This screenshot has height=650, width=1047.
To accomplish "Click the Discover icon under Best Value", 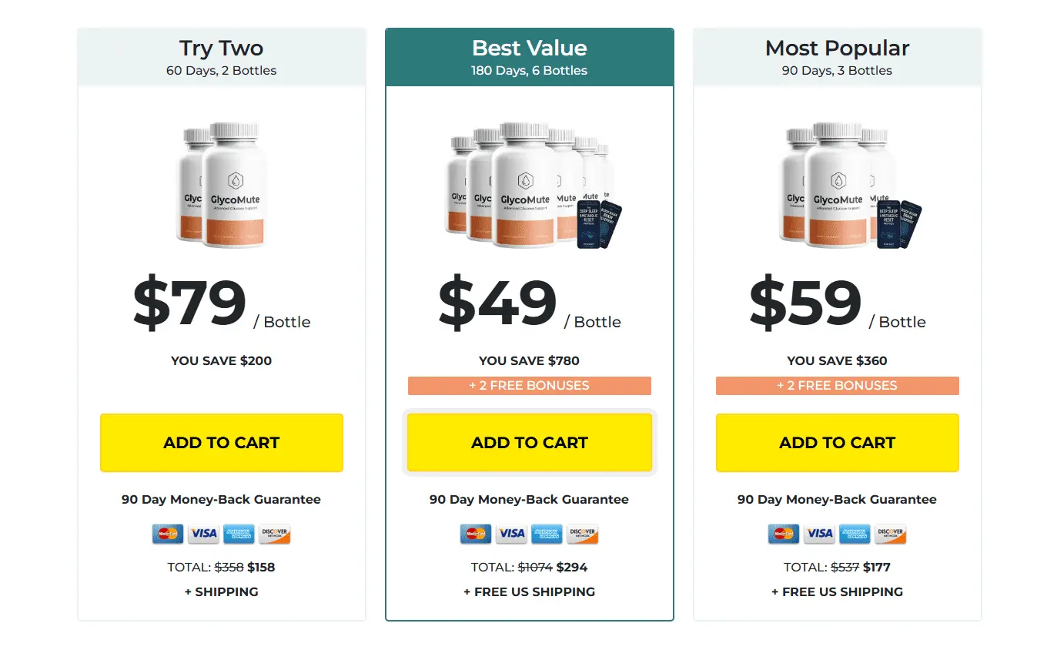I will (x=583, y=534).
